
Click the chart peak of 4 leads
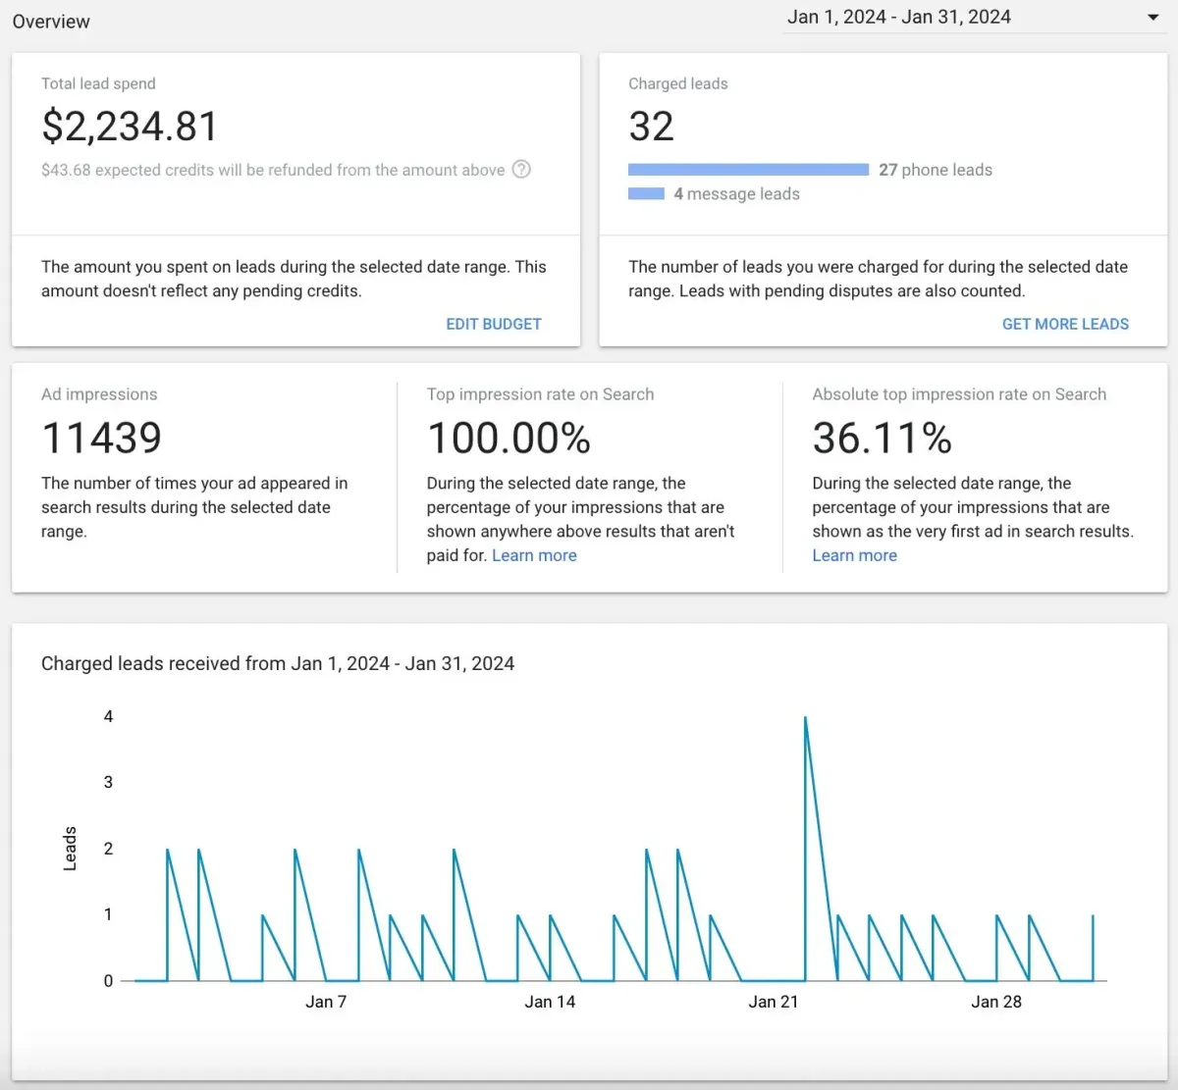click(805, 717)
